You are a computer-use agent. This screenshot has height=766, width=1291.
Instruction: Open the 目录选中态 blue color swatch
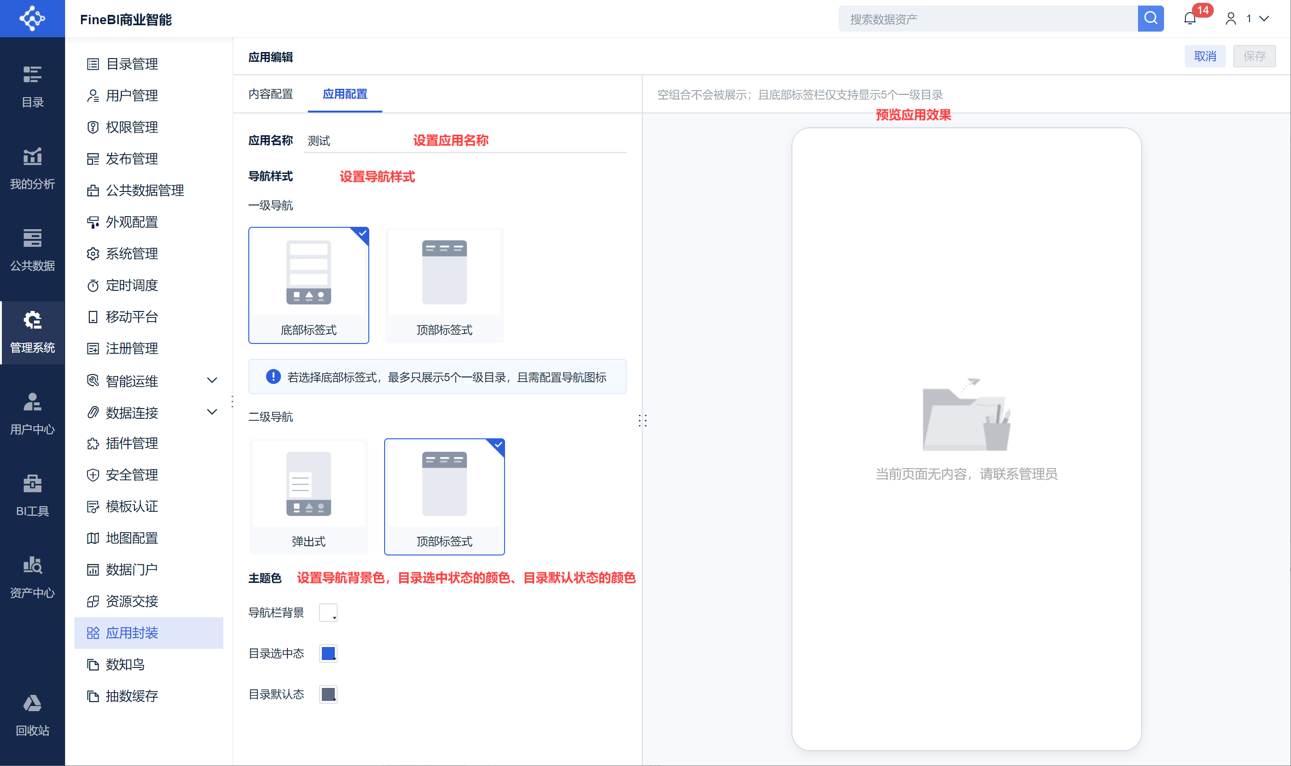(328, 653)
